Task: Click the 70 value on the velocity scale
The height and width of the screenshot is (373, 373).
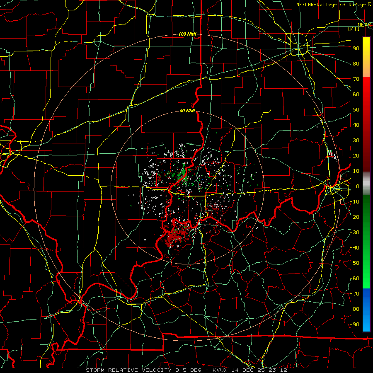Action: (356, 79)
